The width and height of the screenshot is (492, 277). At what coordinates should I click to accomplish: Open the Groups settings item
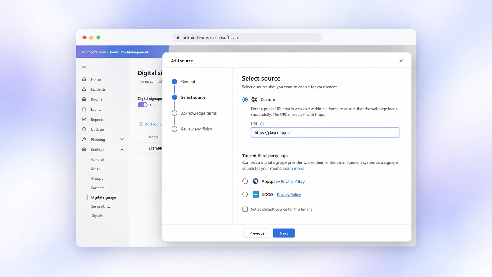(97, 178)
